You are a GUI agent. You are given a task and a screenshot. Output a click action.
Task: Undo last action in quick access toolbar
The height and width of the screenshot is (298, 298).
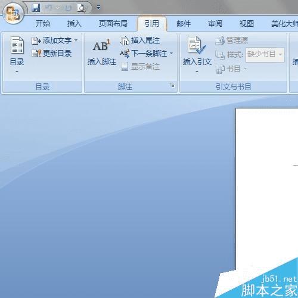click(x=48, y=8)
